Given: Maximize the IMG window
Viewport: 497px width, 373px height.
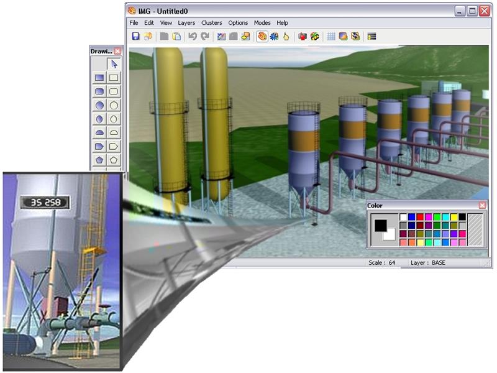Looking at the screenshot, I should 472,11.
